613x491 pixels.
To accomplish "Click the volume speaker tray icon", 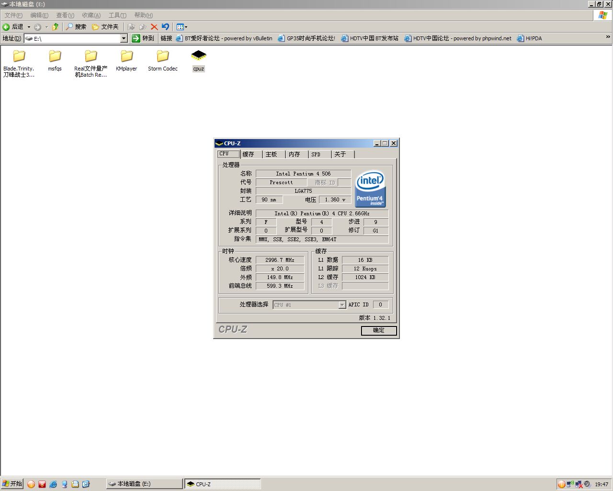I will (587, 484).
